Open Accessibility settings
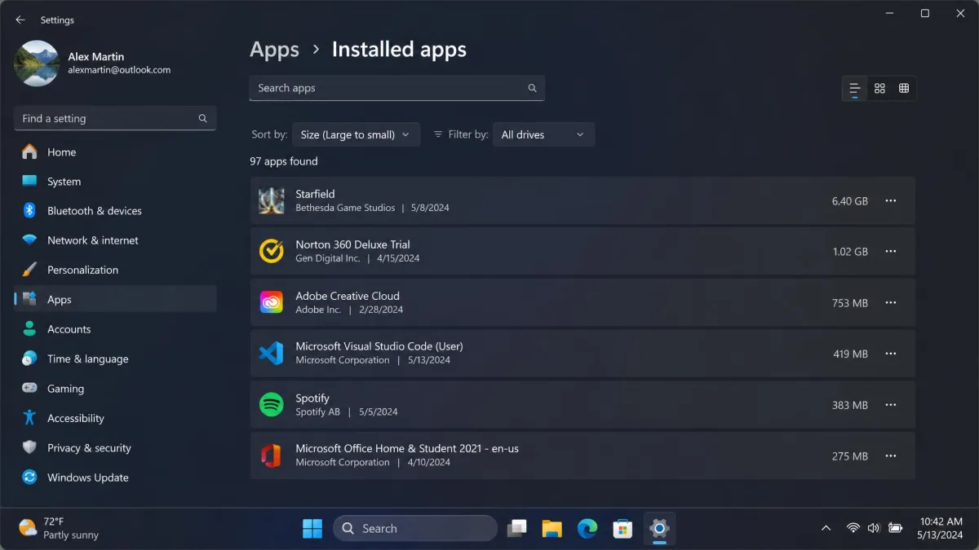This screenshot has width=979, height=550. tap(115, 418)
